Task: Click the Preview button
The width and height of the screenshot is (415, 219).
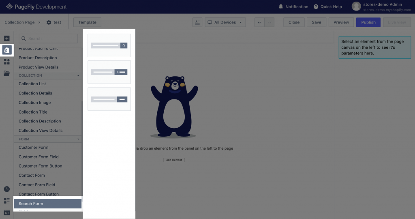Action: 341,23
